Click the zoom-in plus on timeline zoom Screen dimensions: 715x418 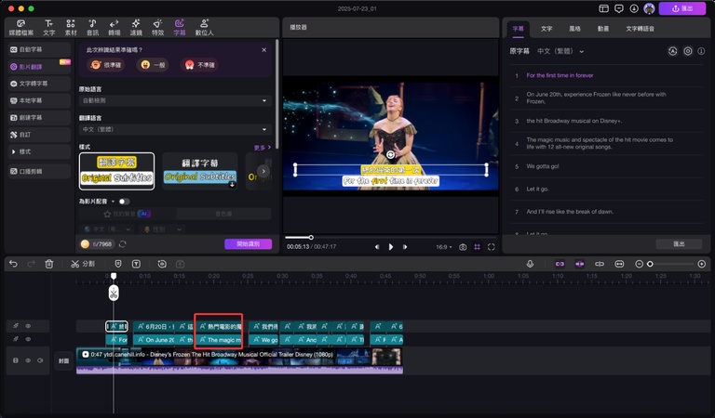point(702,264)
